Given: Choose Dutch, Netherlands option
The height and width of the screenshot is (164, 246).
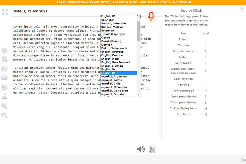Looking at the screenshot, I should click(119, 48).
